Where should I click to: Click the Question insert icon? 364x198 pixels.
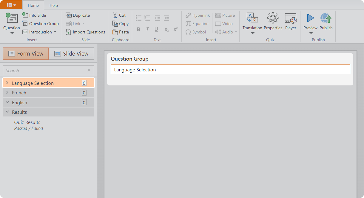(x=11, y=19)
